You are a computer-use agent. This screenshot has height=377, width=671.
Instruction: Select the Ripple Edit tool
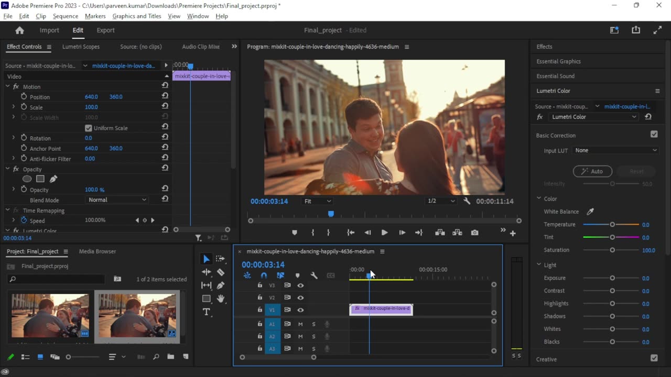tap(207, 272)
